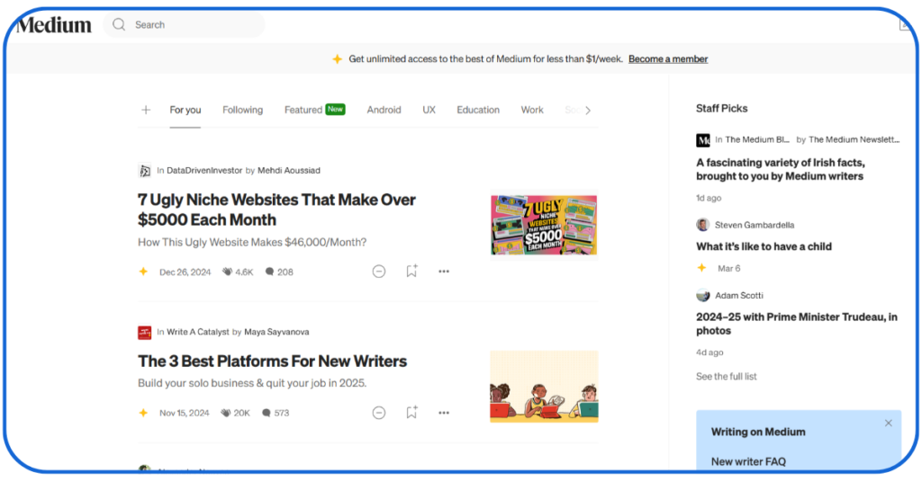Open Steven Gambardella's profile name
Image resolution: width=922 pixels, height=482 pixels.
755,225
